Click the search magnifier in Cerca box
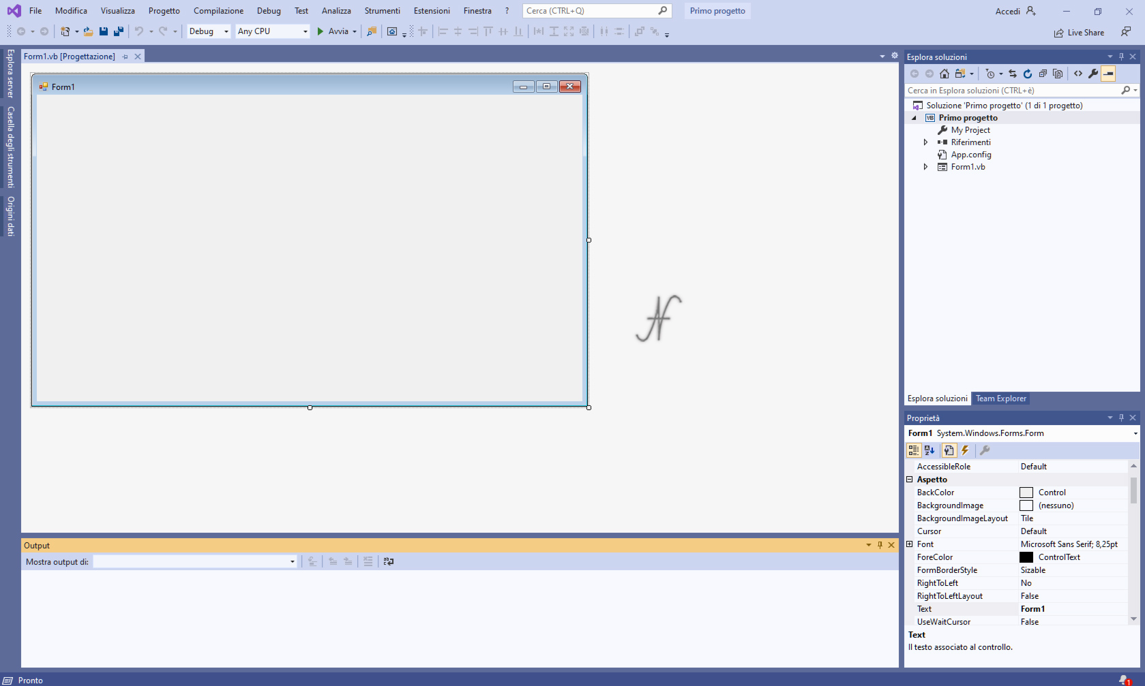This screenshot has width=1145, height=686. [662, 11]
